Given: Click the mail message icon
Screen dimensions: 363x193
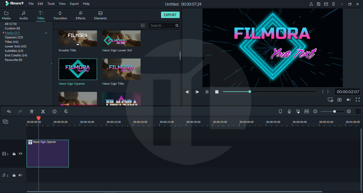Looking at the screenshot, I should [x=326, y=4].
